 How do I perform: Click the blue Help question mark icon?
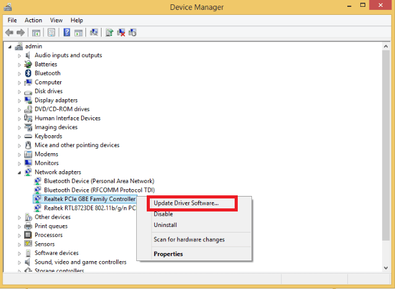67,32
